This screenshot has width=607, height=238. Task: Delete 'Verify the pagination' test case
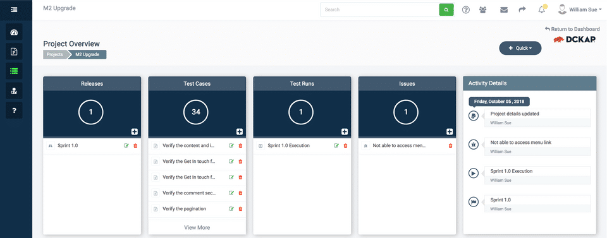(240, 208)
